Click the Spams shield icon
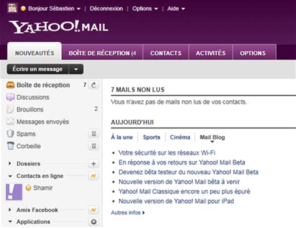The image size is (296, 228). tap(10, 134)
